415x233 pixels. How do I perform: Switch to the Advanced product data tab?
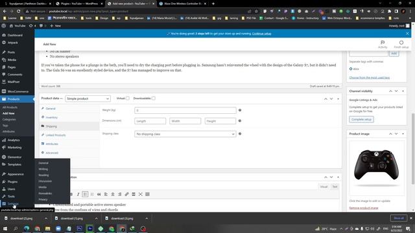(x=52, y=153)
